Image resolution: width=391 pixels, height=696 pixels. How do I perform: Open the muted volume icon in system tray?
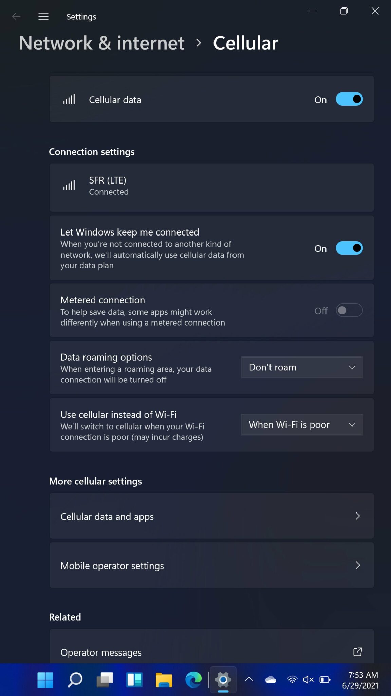click(x=308, y=680)
